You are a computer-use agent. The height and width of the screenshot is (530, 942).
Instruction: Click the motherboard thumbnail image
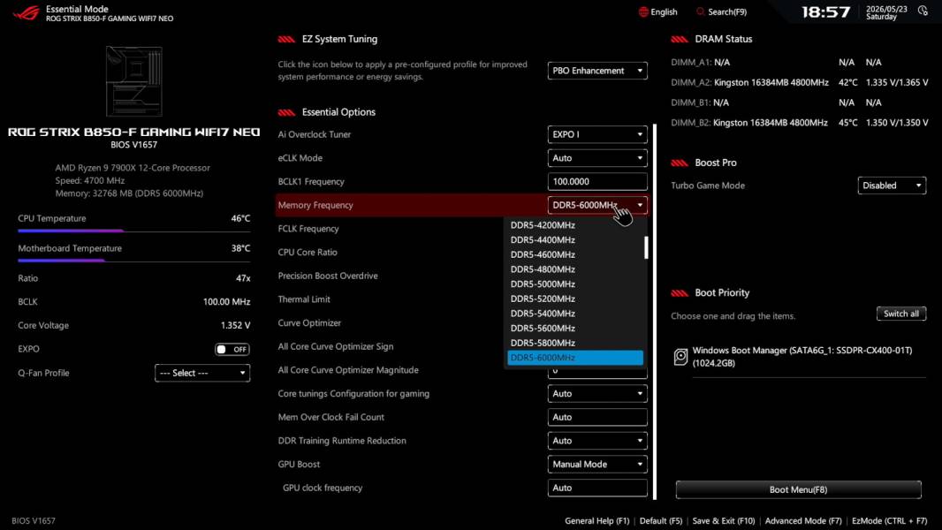point(134,81)
